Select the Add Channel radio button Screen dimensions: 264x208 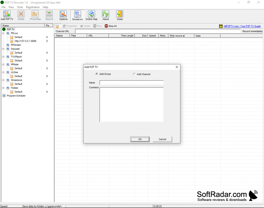[x=134, y=74]
